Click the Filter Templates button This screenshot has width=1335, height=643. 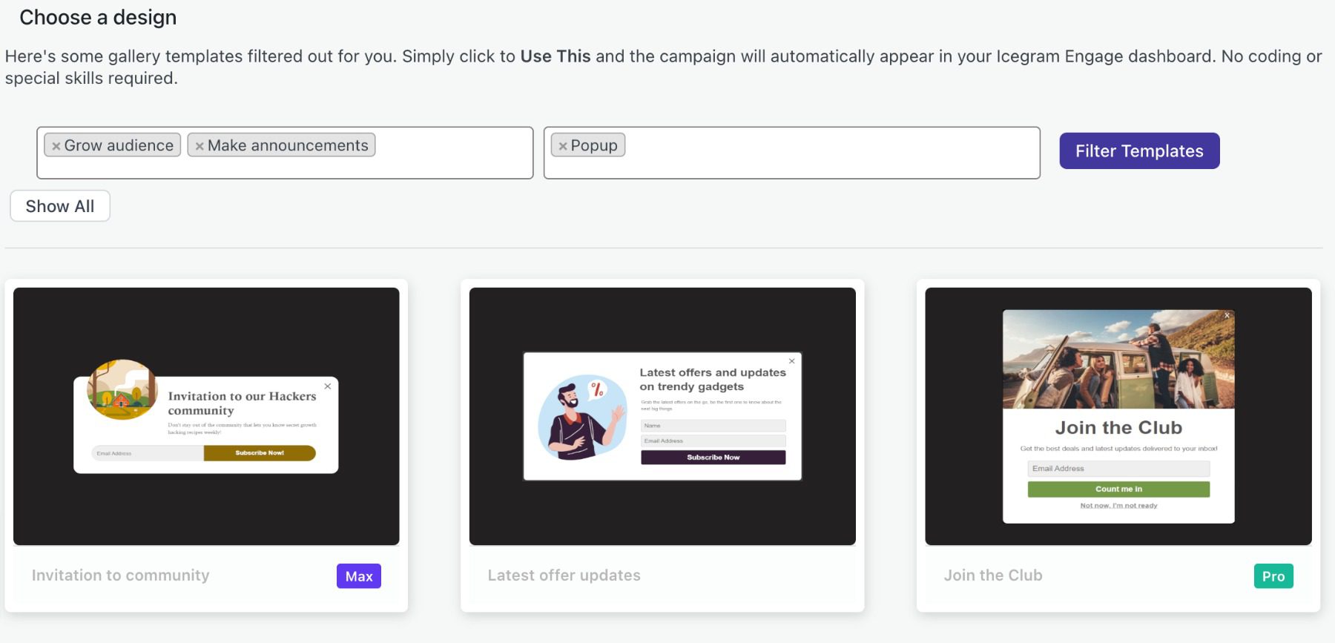tap(1138, 151)
